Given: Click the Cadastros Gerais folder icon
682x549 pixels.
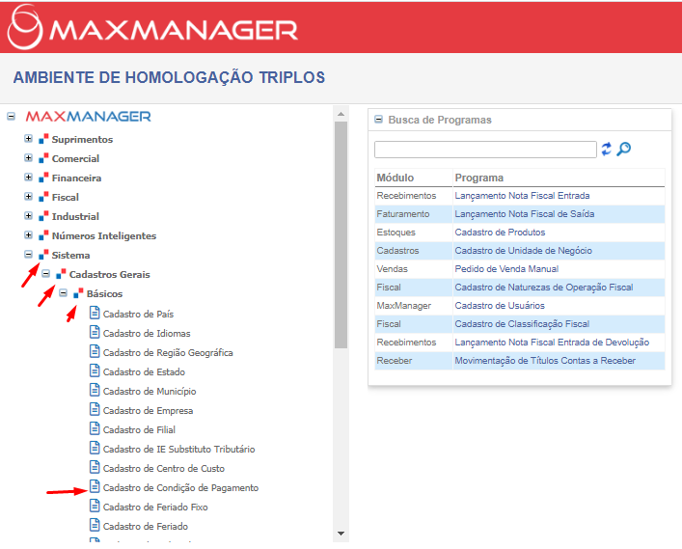Looking at the screenshot, I should click(x=61, y=274).
